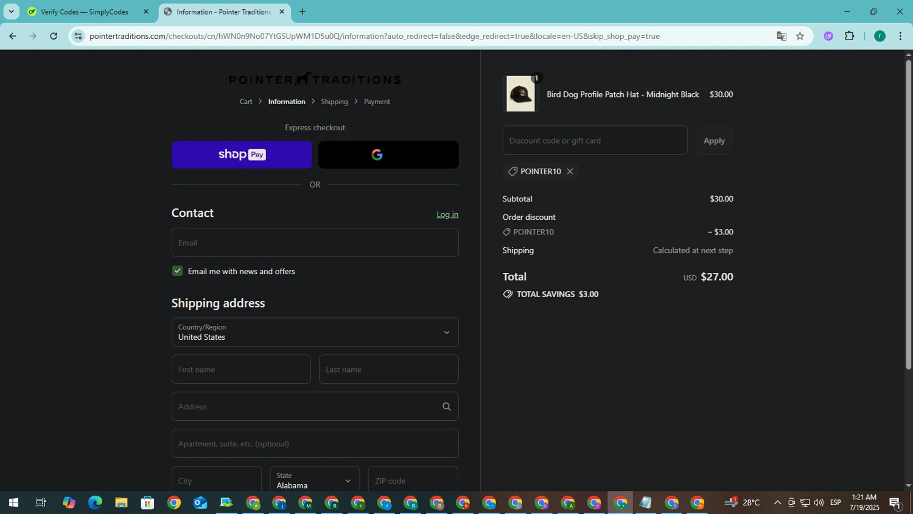The height and width of the screenshot is (514, 913).
Task: Open the Google Translate page icon
Action: click(782, 36)
